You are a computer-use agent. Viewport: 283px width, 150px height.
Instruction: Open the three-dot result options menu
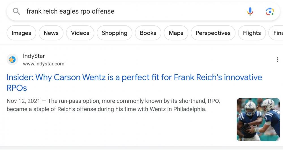coord(277,60)
